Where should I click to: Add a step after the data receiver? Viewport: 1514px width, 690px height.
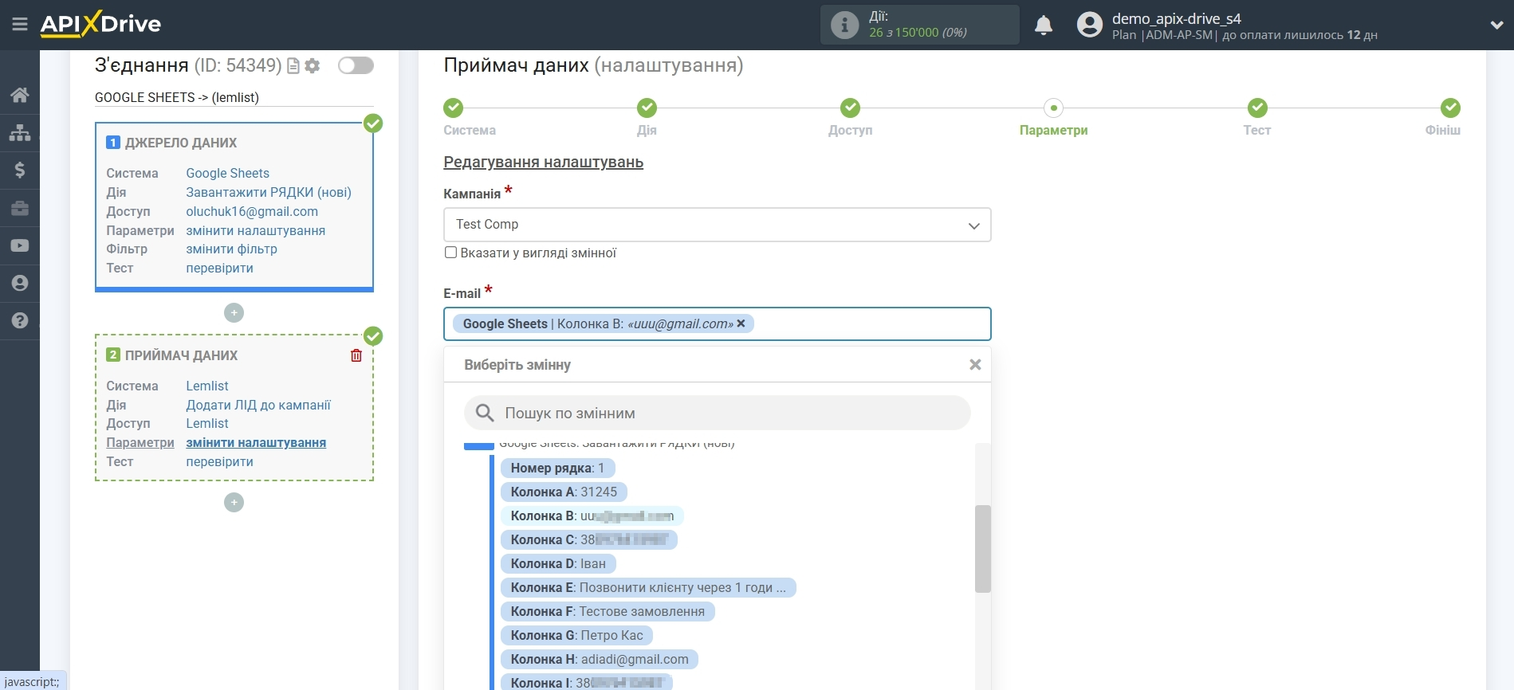[x=234, y=502]
